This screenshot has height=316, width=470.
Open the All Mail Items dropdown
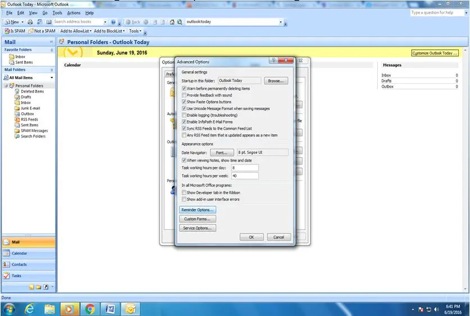point(52,77)
